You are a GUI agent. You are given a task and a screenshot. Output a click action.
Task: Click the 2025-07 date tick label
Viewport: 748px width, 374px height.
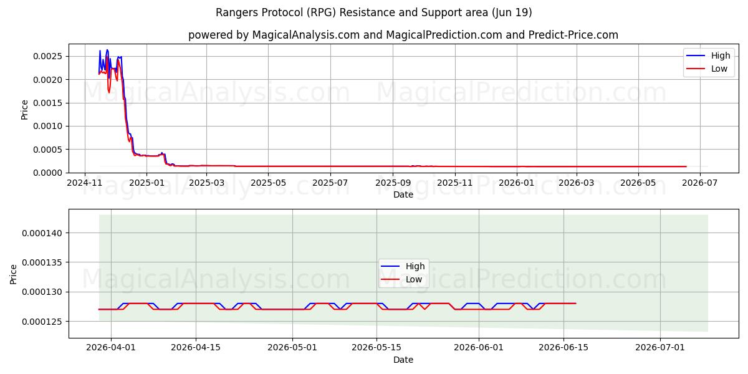tap(329, 183)
